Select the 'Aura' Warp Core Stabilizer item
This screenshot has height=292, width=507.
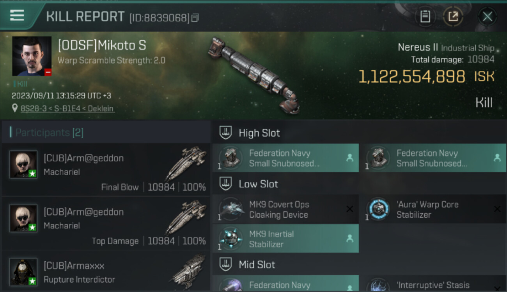(x=433, y=209)
